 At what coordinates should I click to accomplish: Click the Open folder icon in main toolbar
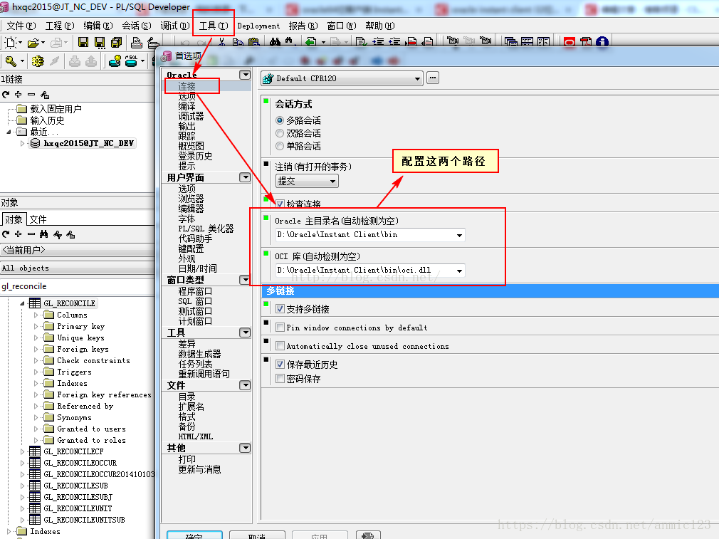coord(33,43)
